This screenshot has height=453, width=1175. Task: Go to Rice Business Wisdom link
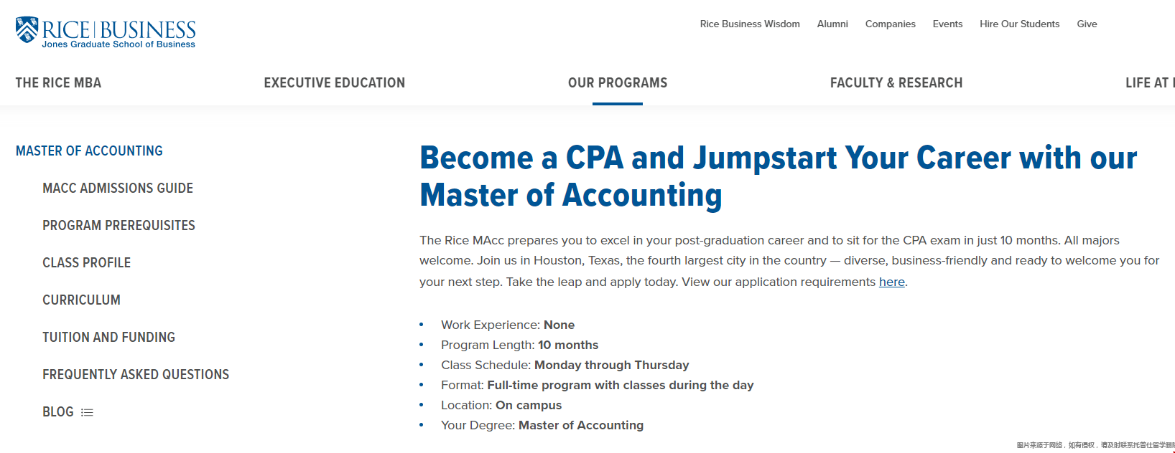pyautogui.click(x=750, y=24)
